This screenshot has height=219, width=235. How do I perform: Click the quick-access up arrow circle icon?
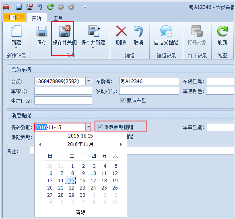click(61, 7)
